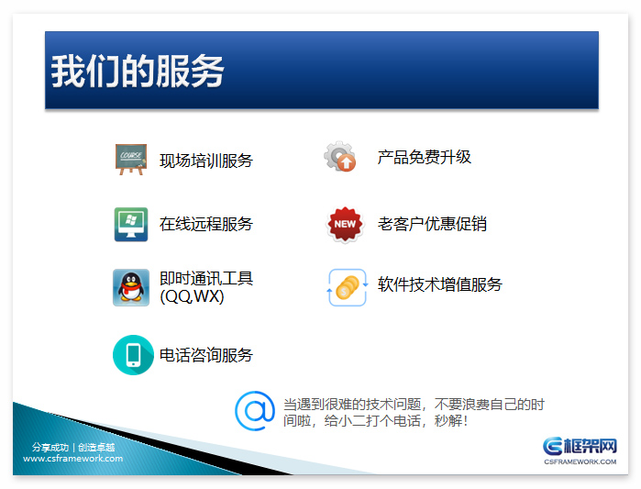Click the 老客户优惠促销 text
The height and width of the screenshot is (489, 641).
tap(432, 224)
